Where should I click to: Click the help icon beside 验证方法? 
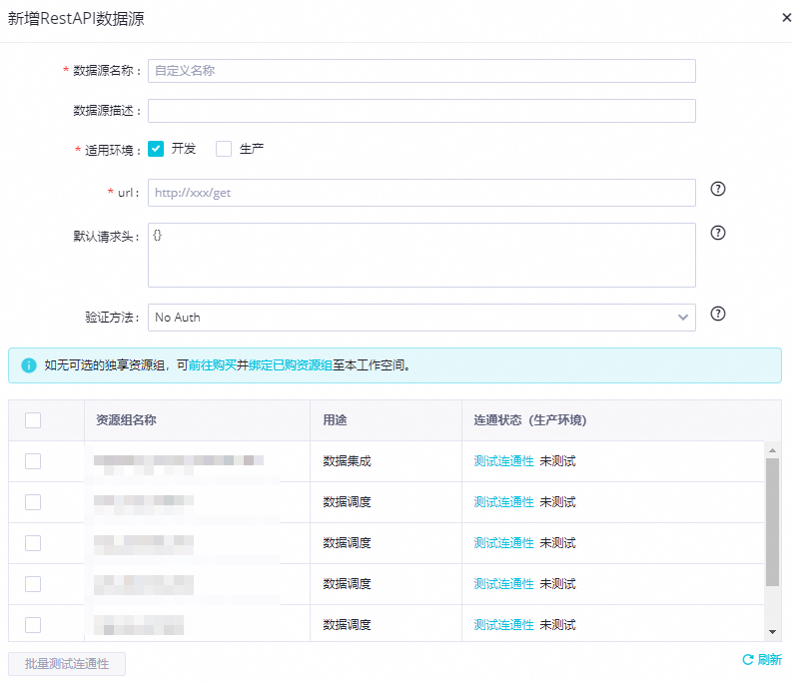718,314
